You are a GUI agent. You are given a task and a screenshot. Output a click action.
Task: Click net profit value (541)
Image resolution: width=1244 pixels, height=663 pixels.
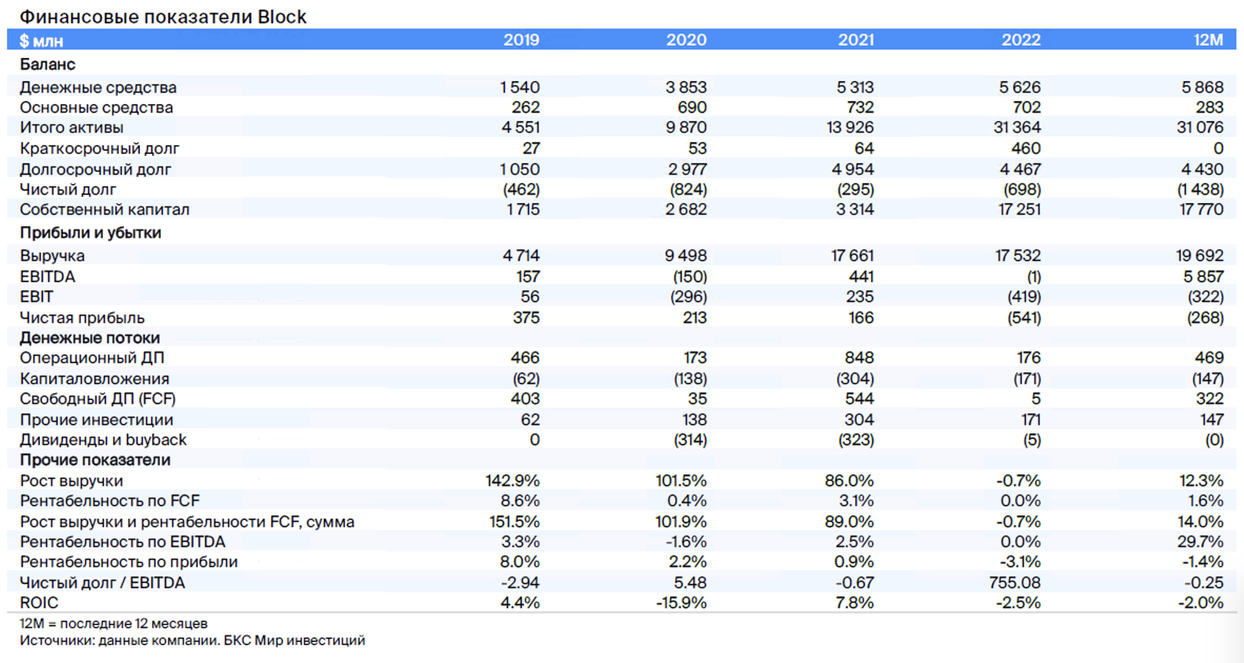tap(1024, 318)
